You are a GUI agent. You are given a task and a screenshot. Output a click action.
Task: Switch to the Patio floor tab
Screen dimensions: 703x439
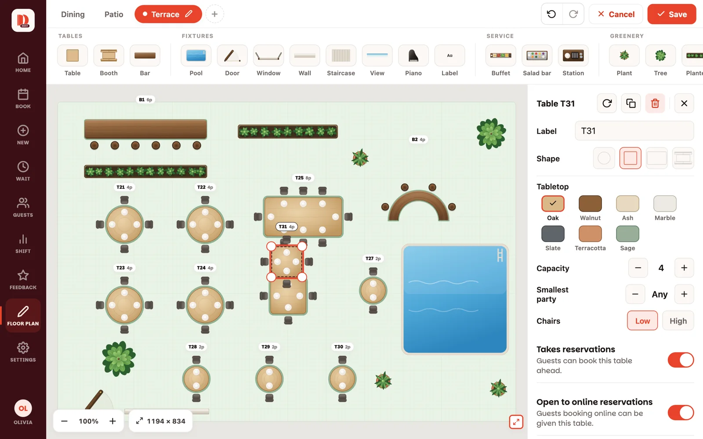(114, 14)
